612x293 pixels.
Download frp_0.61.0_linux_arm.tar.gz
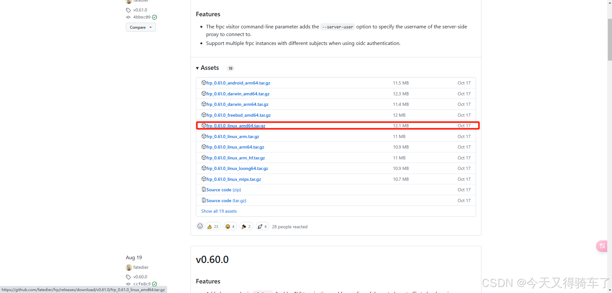point(233,136)
